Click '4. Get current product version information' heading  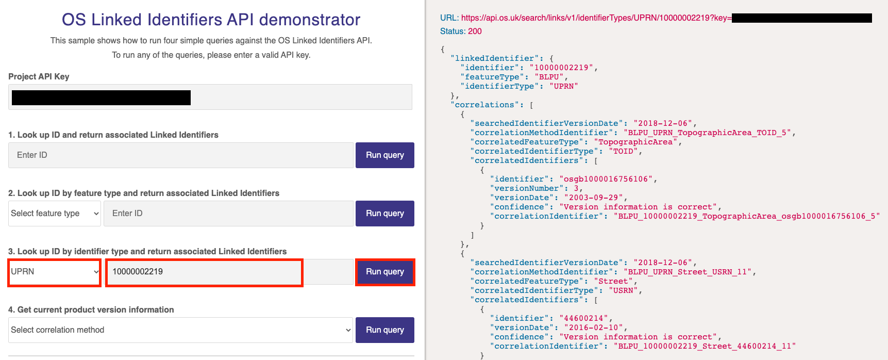point(91,309)
